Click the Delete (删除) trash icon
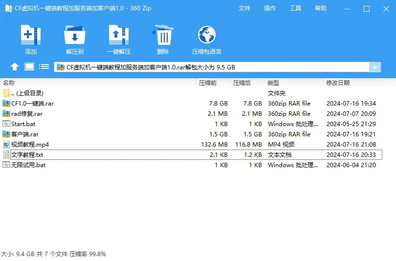The image size is (396, 261). 163,36
